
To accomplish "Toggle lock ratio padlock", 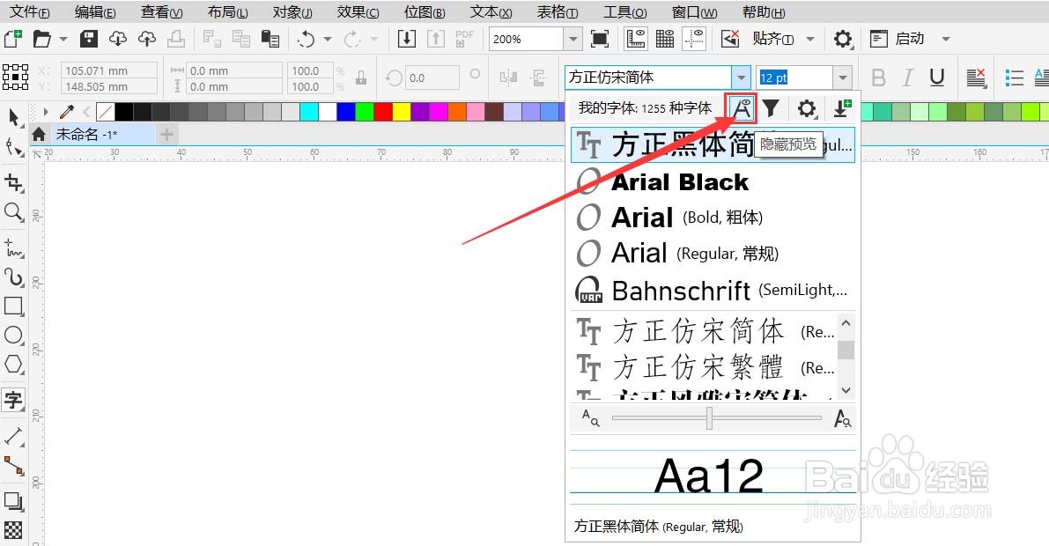I will click(x=361, y=78).
